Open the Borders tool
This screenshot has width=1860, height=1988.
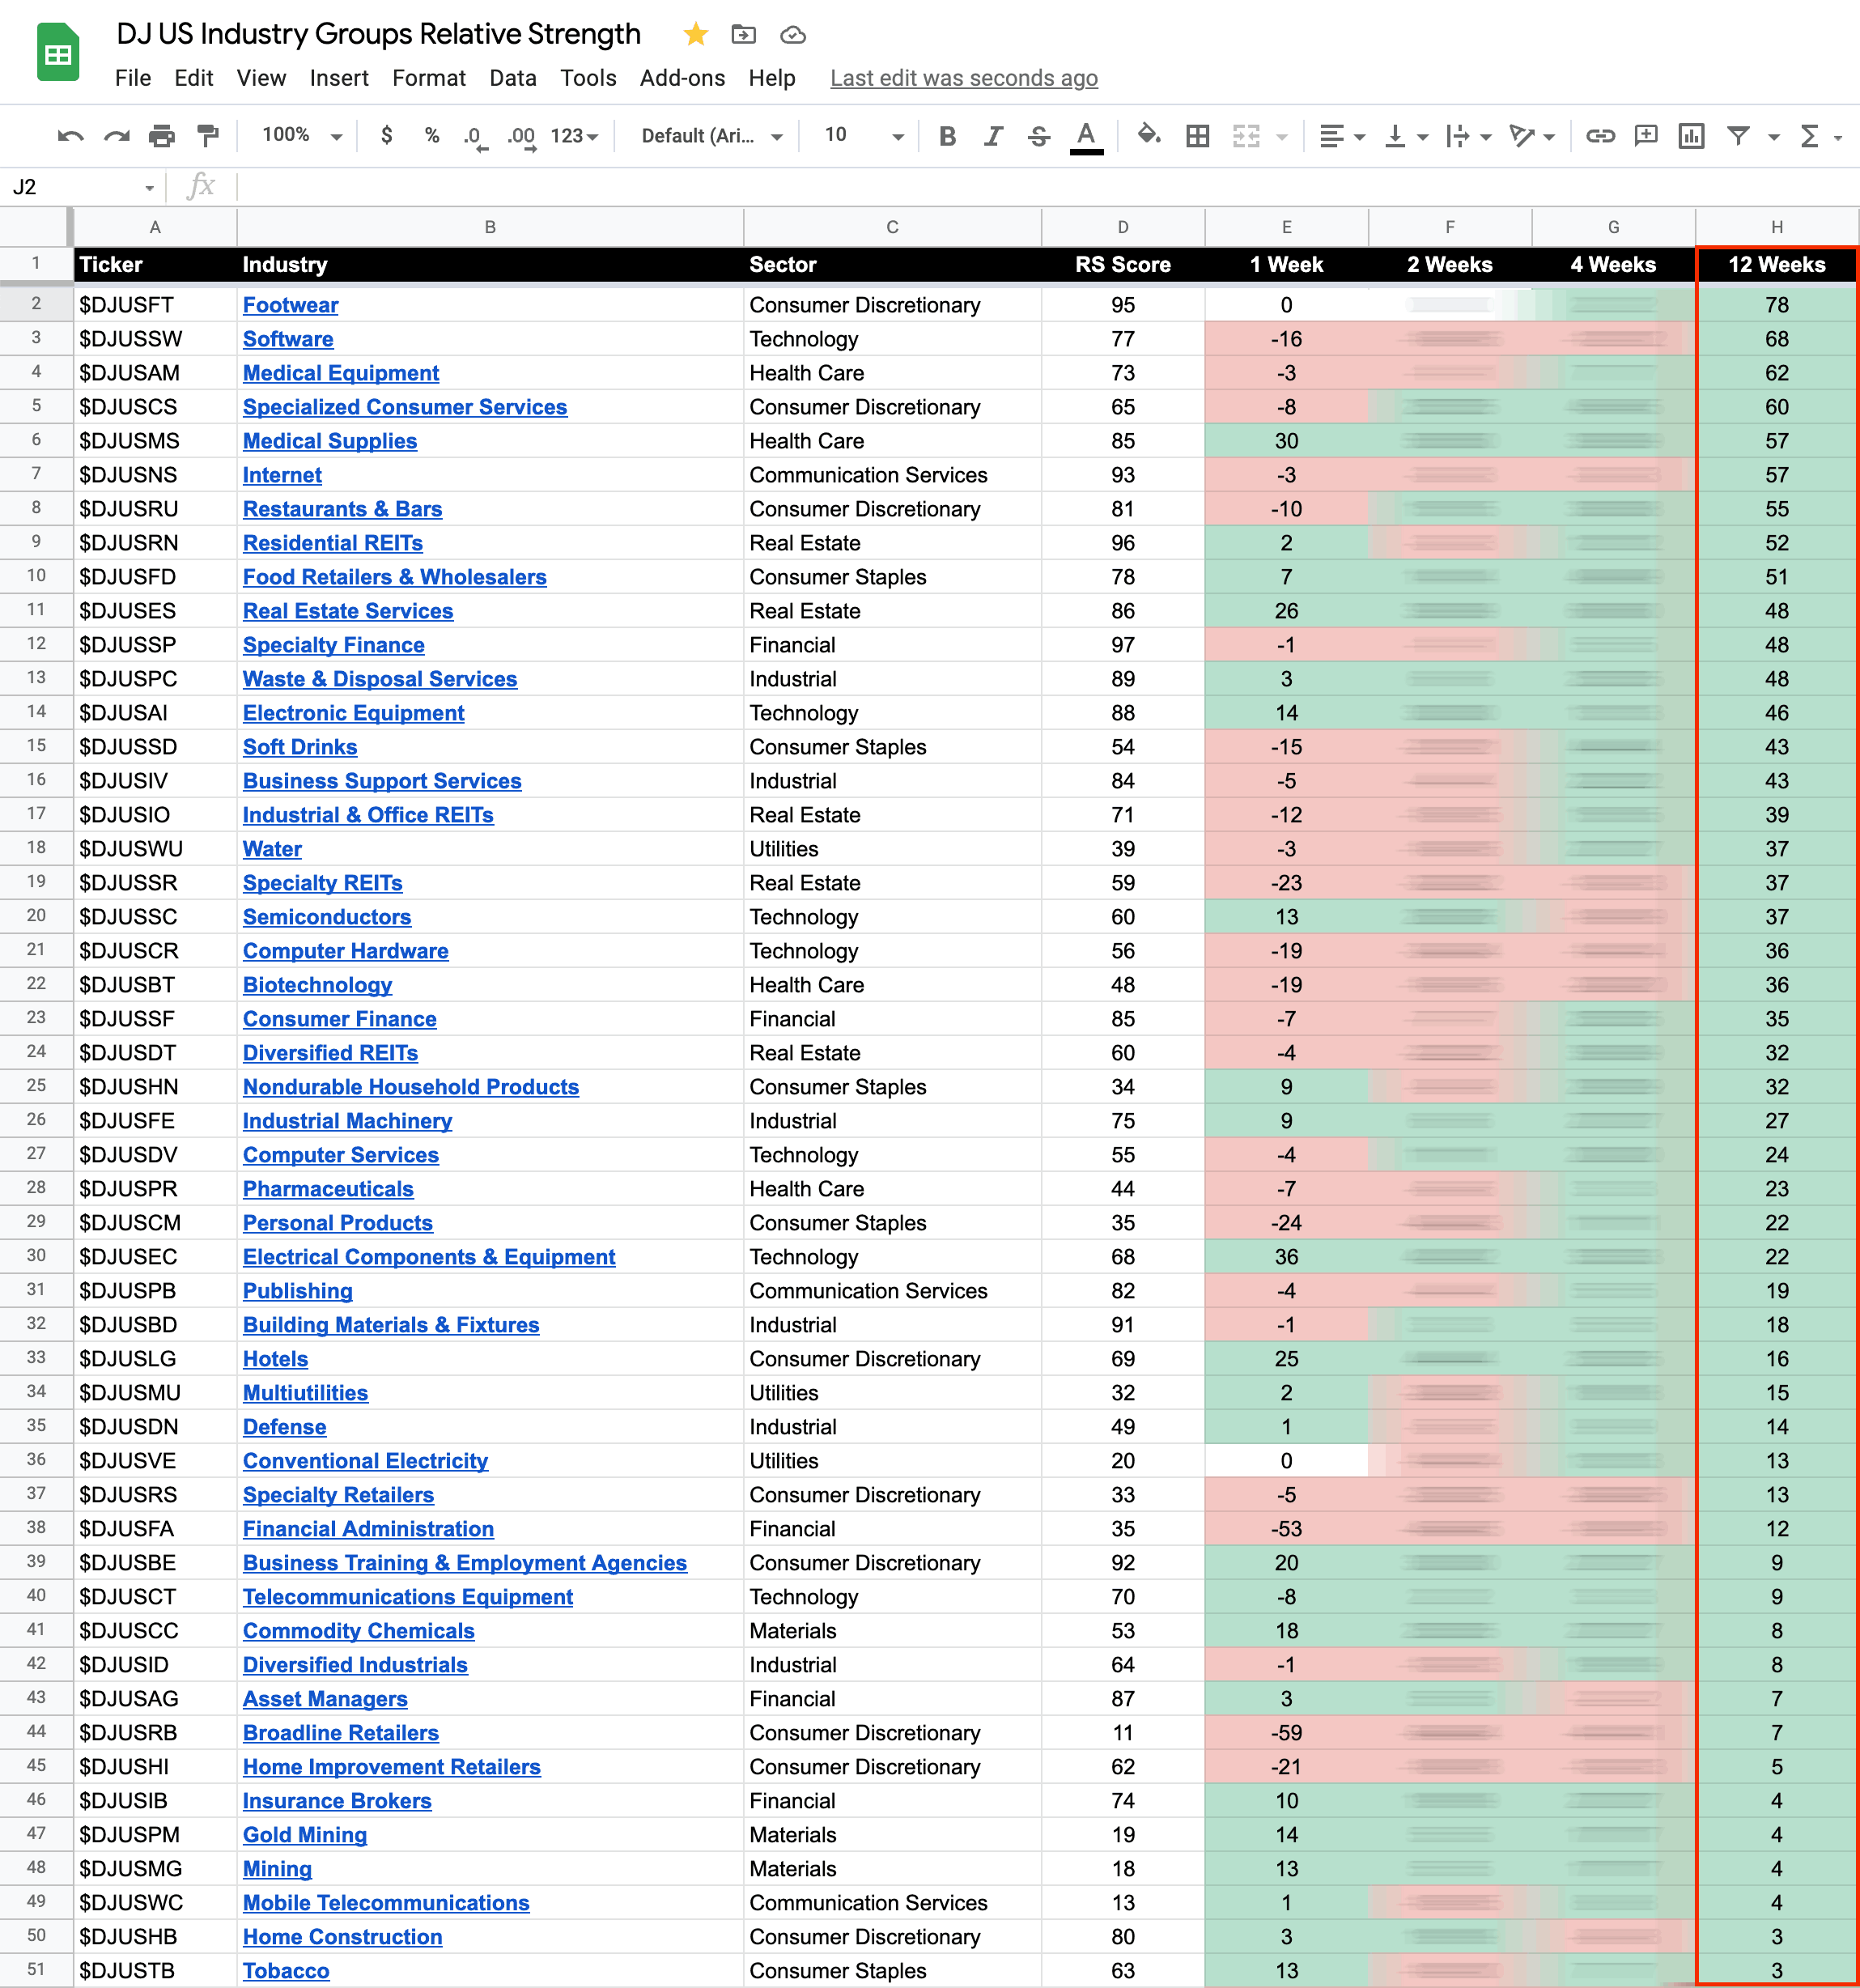tap(1197, 136)
